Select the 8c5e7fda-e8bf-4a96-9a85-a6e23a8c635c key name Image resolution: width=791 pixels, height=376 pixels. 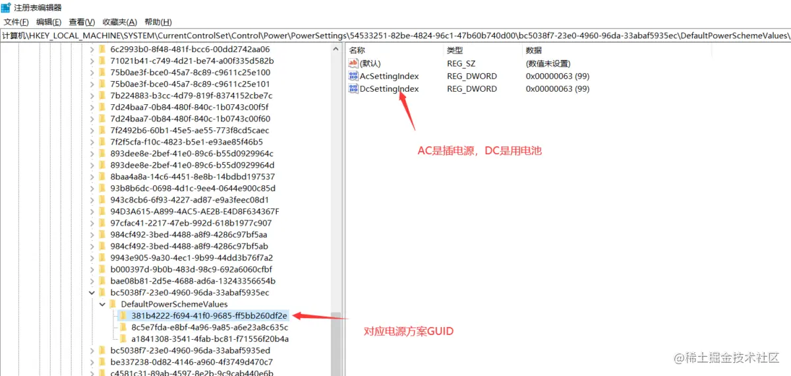(210, 327)
